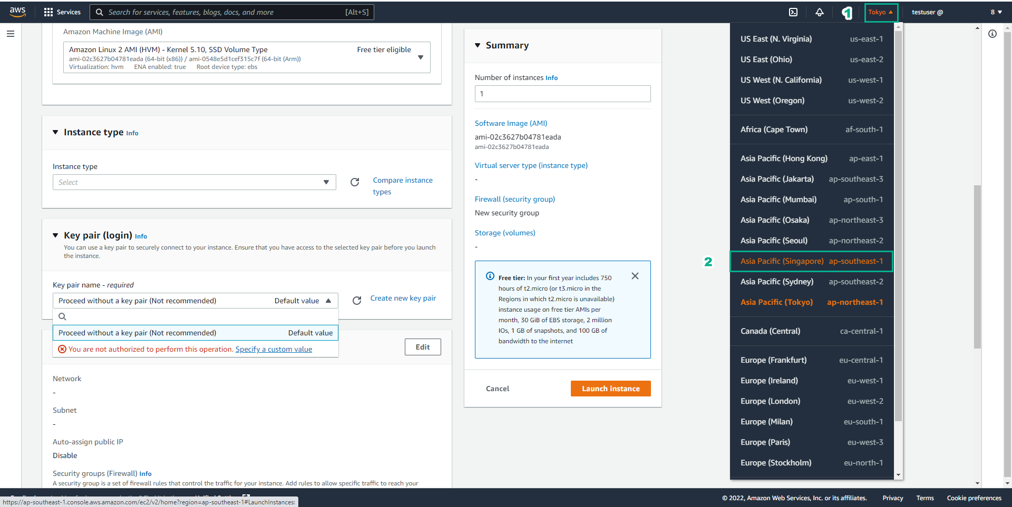
Task: Open the CloudShell terminal icon
Action: coord(793,12)
